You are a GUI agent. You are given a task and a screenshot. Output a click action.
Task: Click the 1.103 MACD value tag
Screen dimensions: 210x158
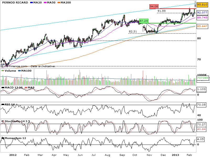coord(201,89)
